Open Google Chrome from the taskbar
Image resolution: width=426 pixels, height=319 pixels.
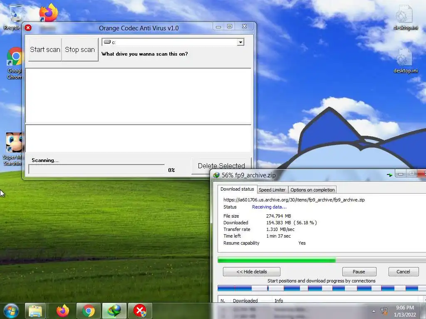point(89,311)
